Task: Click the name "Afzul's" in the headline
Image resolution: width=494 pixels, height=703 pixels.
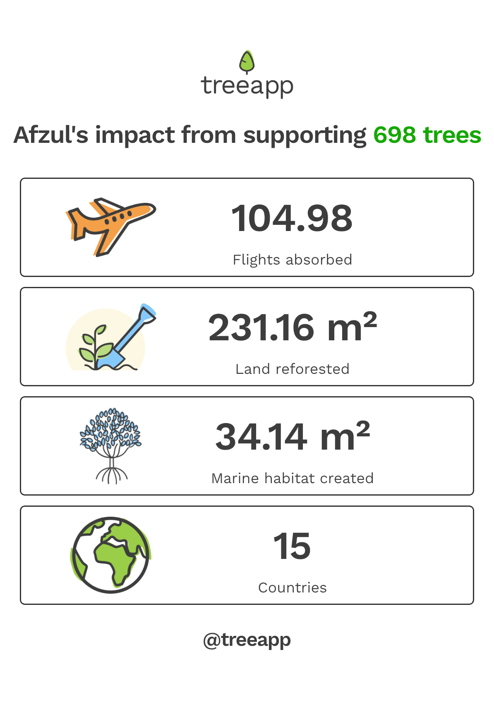Action: coord(51,135)
